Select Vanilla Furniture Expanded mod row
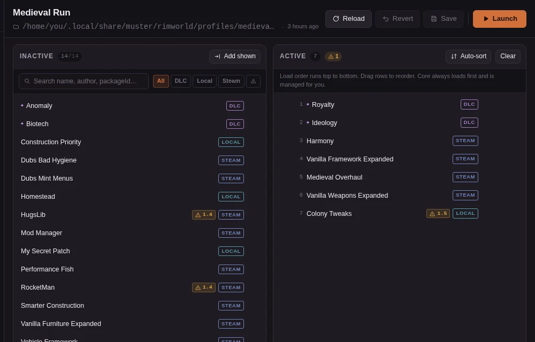This screenshot has height=342, width=535. tap(140, 324)
